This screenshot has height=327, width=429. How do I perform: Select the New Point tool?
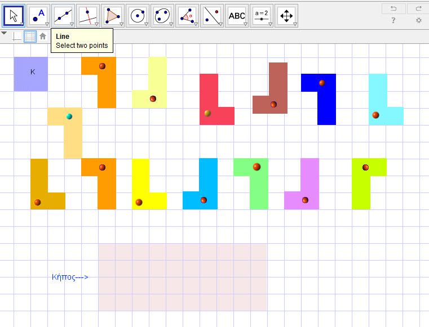pyautogui.click(x=38, y=16)
